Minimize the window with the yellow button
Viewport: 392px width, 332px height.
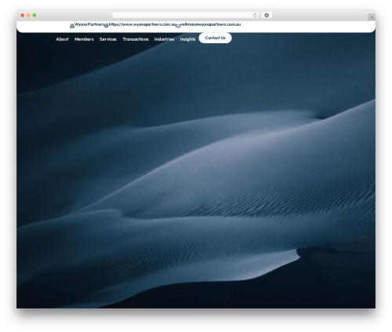(x=28, y=15)
